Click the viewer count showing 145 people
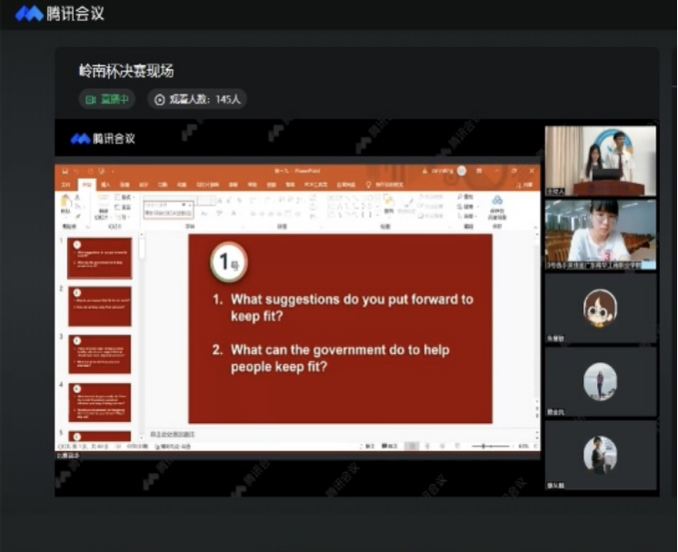This screenshot has width=678, height=552. click(x=197, y=99)
